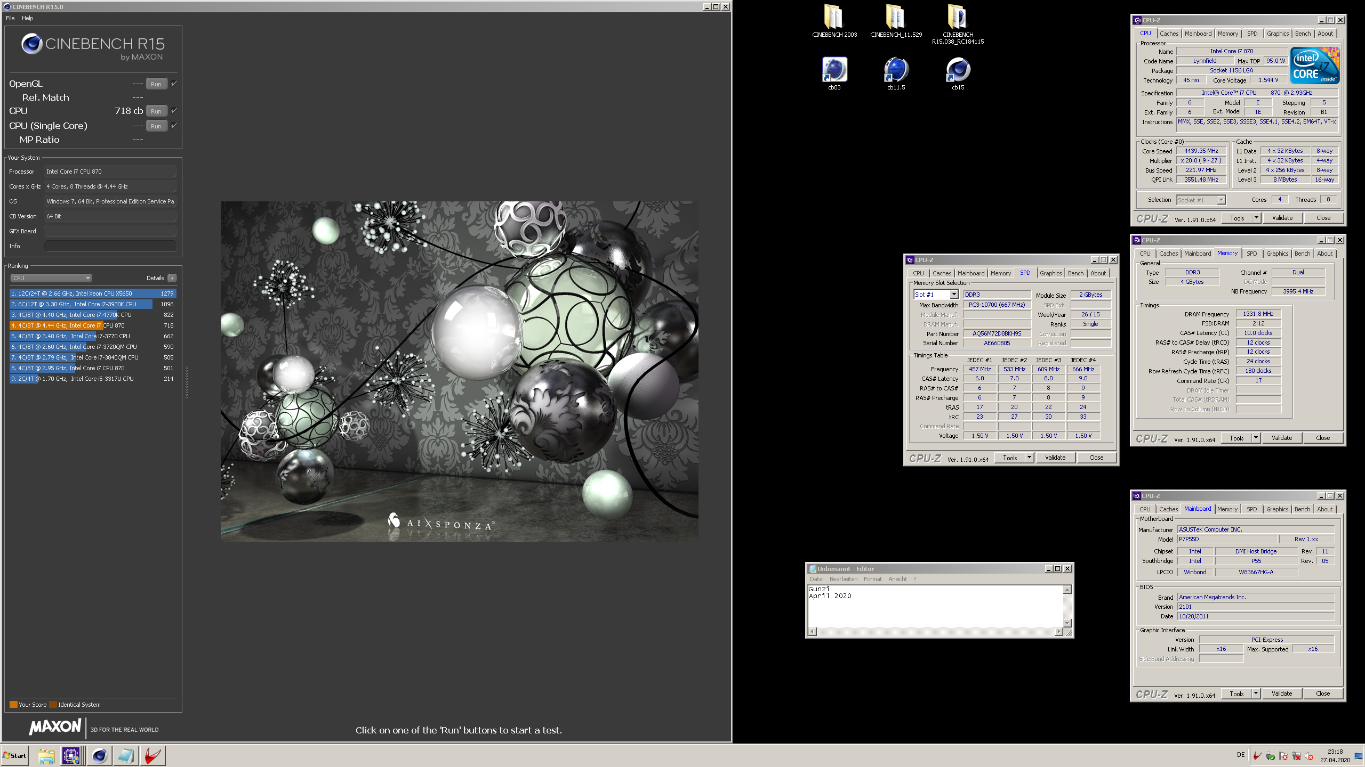The width and height of the screenshot is (1365, 767).
Task: Open Tools dropdown arrow in CPU-Z CPU window
Action: coord(1256,218)
